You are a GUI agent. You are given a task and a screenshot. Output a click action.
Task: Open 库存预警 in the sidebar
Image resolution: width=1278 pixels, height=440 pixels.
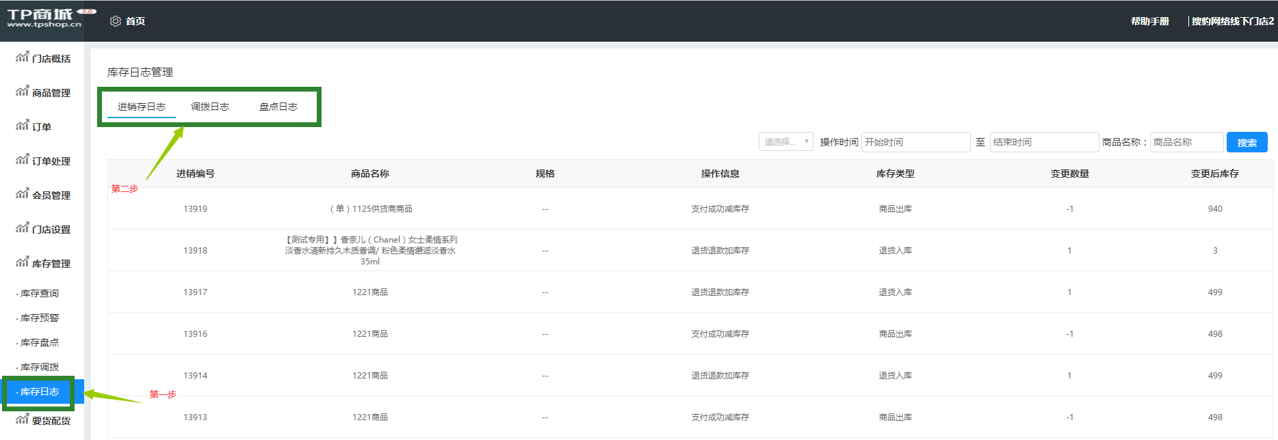click(x=40, y=318)
